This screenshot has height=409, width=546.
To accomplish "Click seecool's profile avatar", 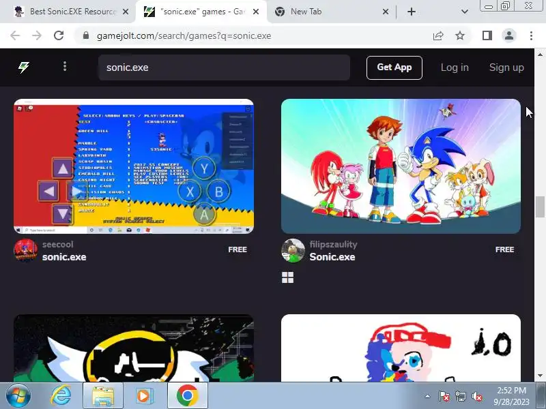I will (x=25, y=250).
